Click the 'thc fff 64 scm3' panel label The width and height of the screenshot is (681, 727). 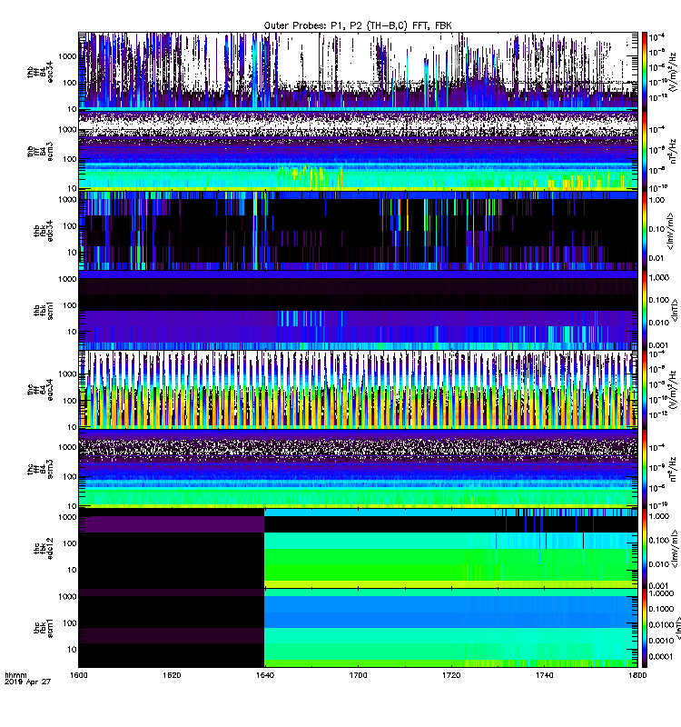click(x=40, y=469)
